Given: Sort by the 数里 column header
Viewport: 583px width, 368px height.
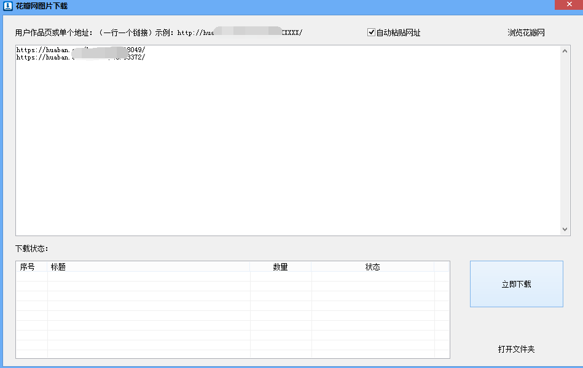Looking at the screenshot, I should [x=280, y=267].
